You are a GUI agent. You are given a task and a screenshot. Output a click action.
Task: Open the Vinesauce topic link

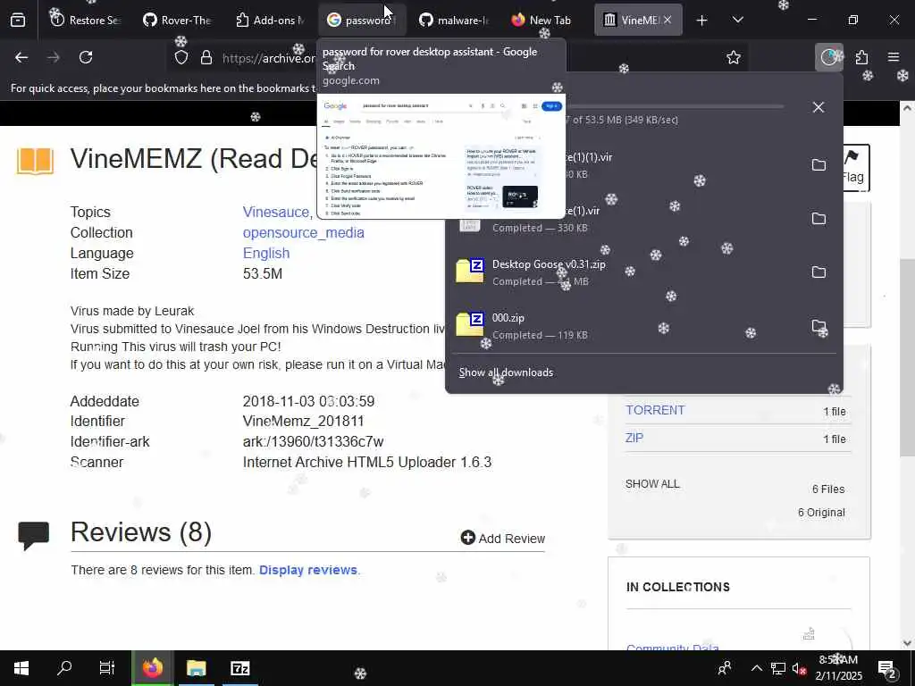click(x=277, y=212)
